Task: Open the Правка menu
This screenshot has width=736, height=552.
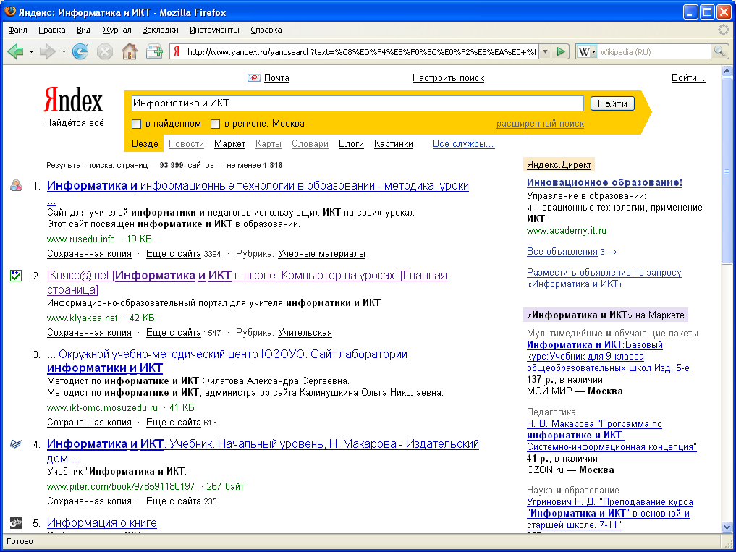Action: click(x=51, y=30)
